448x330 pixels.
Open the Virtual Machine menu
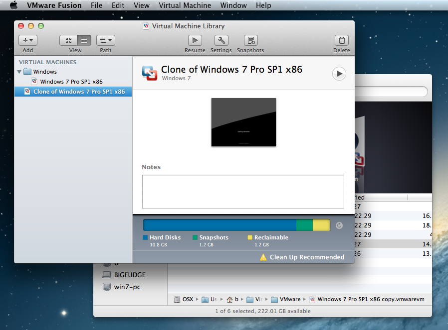(x=185, y=5)
